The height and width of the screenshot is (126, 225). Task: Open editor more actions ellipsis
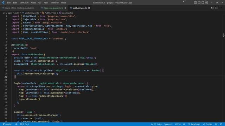(x=221, y=8)
